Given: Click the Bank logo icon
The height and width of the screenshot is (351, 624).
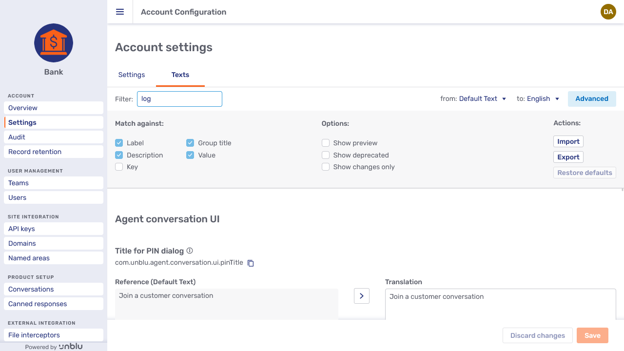Looking at the screenshot, I should click(54, 43).
